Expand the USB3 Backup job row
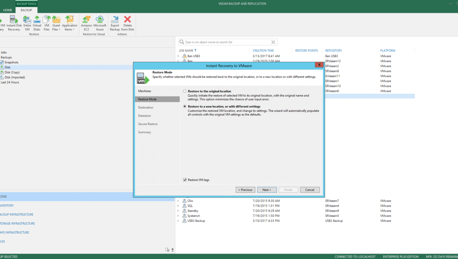This screenshot has height=259, width=458. (x=178, y=221)
